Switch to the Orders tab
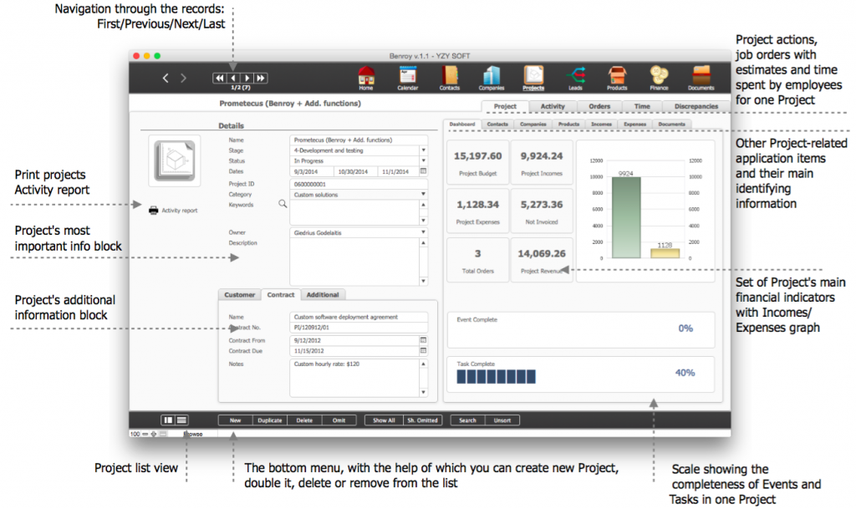The image size is (856, 509). (599, 107)
